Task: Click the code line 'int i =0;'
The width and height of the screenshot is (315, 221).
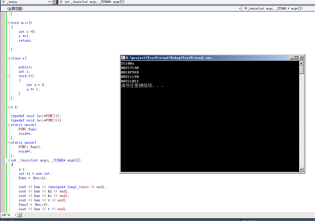Action: pos(27,32)
